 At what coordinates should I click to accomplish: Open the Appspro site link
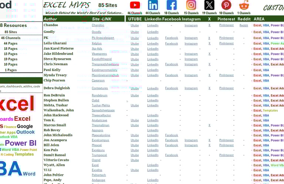(98, 130)
